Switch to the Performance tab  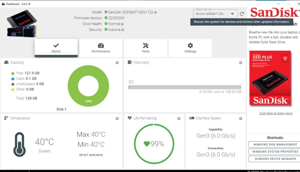click(x=101, y=48)
